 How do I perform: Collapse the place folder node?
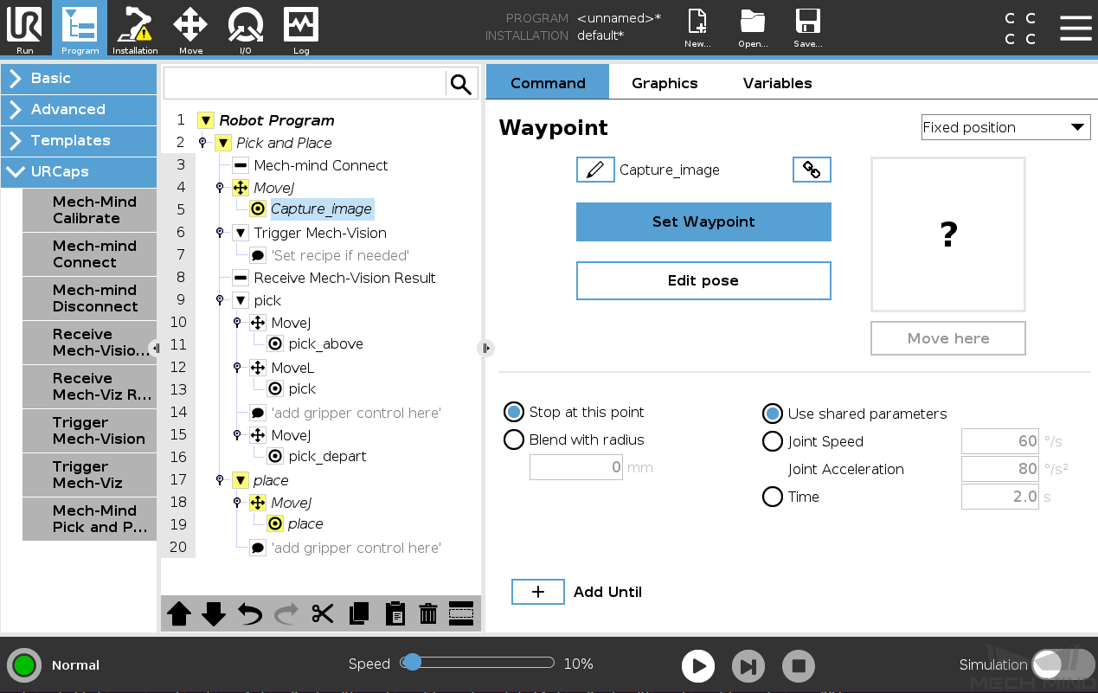click(241, 480)
